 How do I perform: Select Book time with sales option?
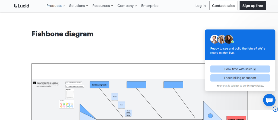click(x=240, y=69)
